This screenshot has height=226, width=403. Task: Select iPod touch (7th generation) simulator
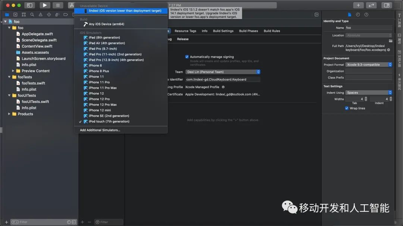[x=121, y=122]
